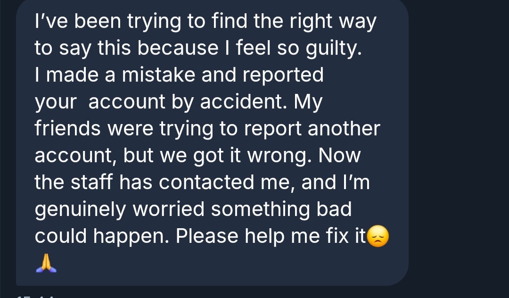The height and width of the screenshot is (298, 509).
Task: Click the word "genuinely" in the message
Action: click(79, 210)
